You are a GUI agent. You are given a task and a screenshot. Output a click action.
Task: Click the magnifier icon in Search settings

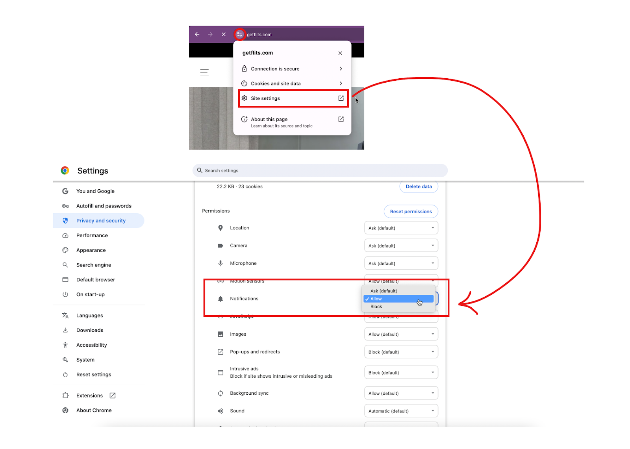[200, 170]
